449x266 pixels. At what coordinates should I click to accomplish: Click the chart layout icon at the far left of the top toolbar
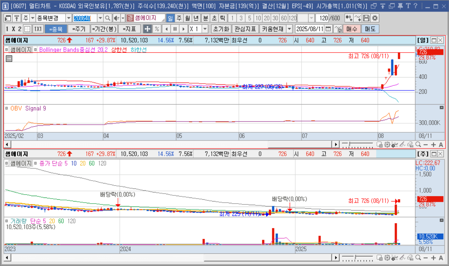coord(8,18)
